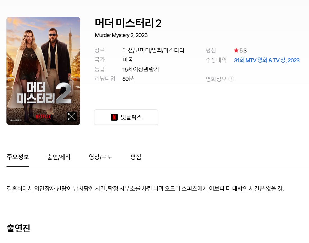Click the movie info exclamation icon
309x243 pixels.
click(231, 79)
